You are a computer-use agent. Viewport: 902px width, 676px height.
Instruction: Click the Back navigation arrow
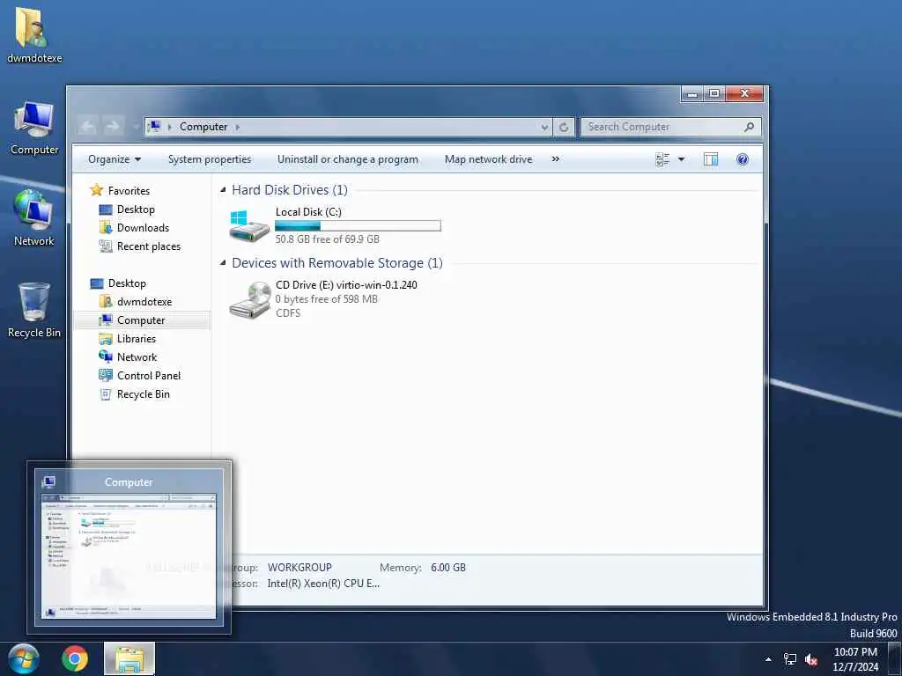click(x=88, y=127)
